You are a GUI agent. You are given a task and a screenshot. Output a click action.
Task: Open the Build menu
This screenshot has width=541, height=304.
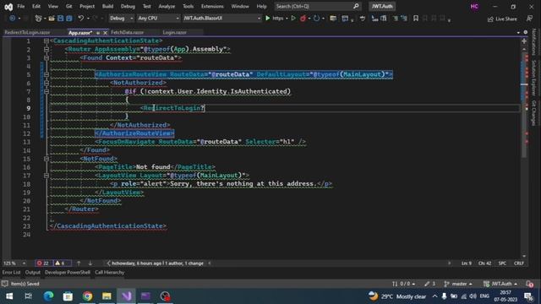point(107,6)
